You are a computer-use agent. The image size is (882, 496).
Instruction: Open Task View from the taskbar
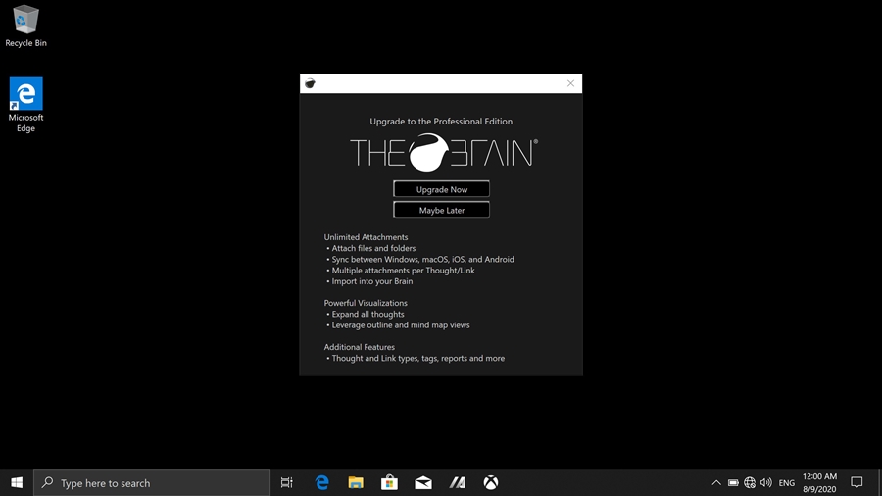(x=287, y=482)
